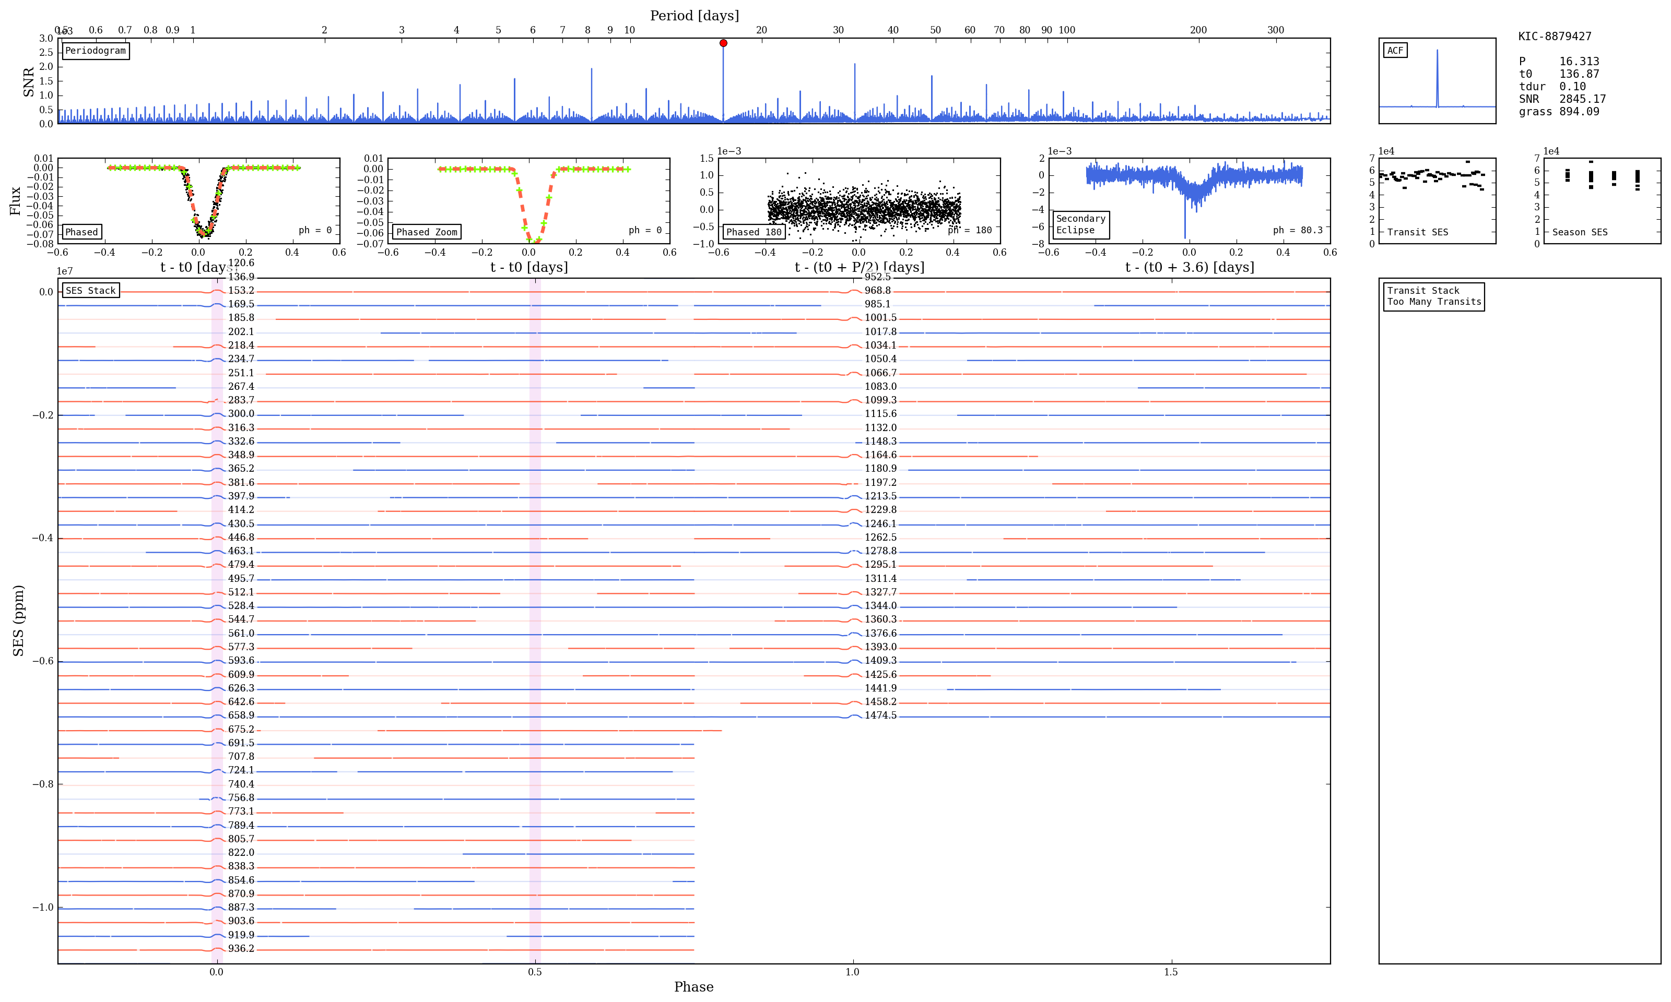This screenshot has height=1002, width=1671.
Task: Click the SES (ppm) y-axis label
Action: (x=18, y=620)
